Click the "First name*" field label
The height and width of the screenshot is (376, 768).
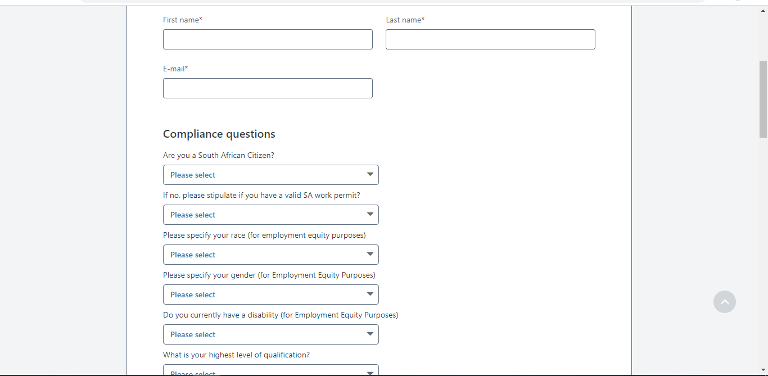(x=183, y=20)
